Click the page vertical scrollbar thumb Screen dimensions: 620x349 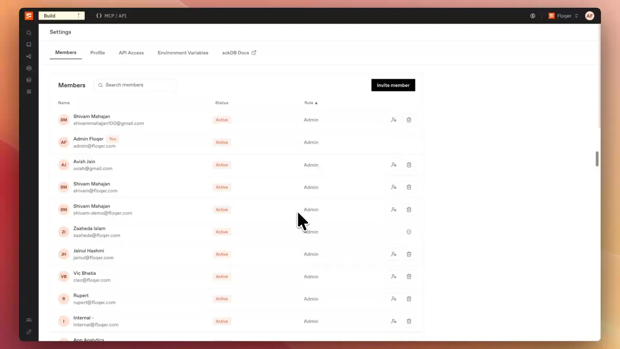(x=597, y=159)
